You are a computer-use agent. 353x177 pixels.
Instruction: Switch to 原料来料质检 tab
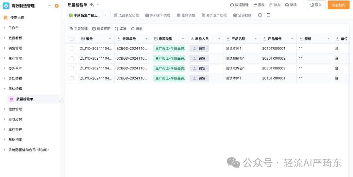point(158,15)
